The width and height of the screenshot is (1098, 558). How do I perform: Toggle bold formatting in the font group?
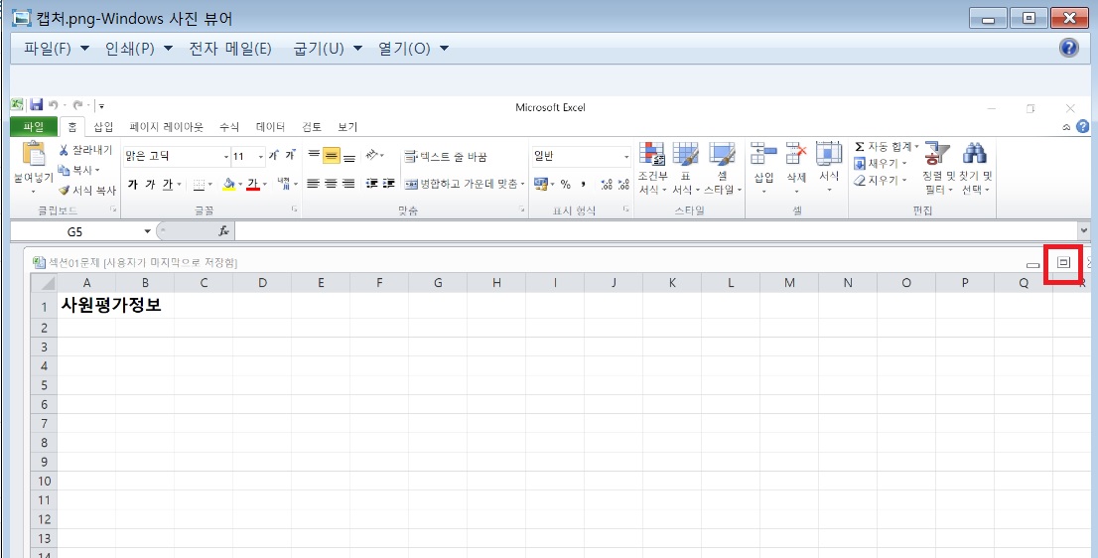(x=133, y=184)
